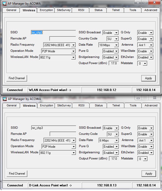Open Pure G dropdown in top window
Viewport: 162px width, 191px height.
(110, 51)
